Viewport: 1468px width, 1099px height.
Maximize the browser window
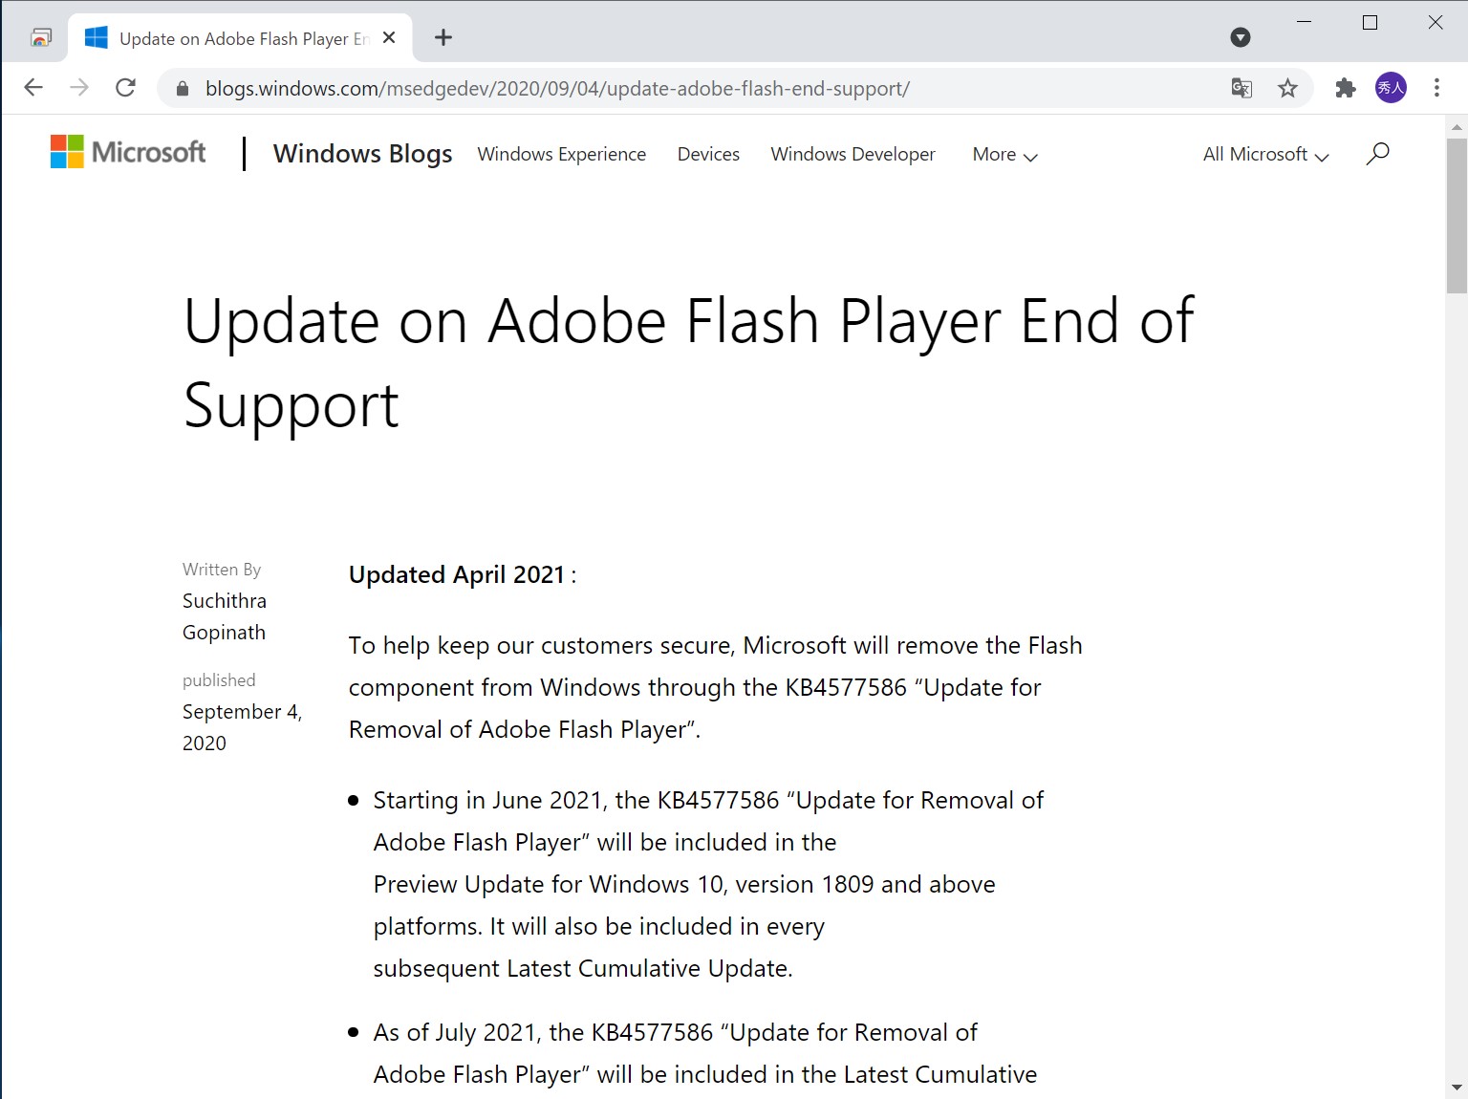[1370, 22]
